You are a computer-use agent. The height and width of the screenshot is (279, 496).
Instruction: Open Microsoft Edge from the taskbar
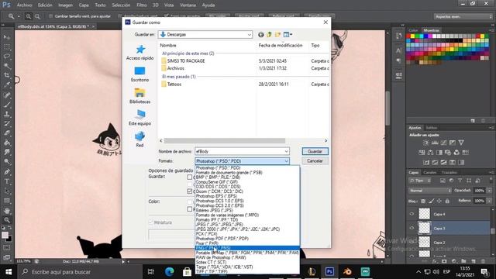170,272
